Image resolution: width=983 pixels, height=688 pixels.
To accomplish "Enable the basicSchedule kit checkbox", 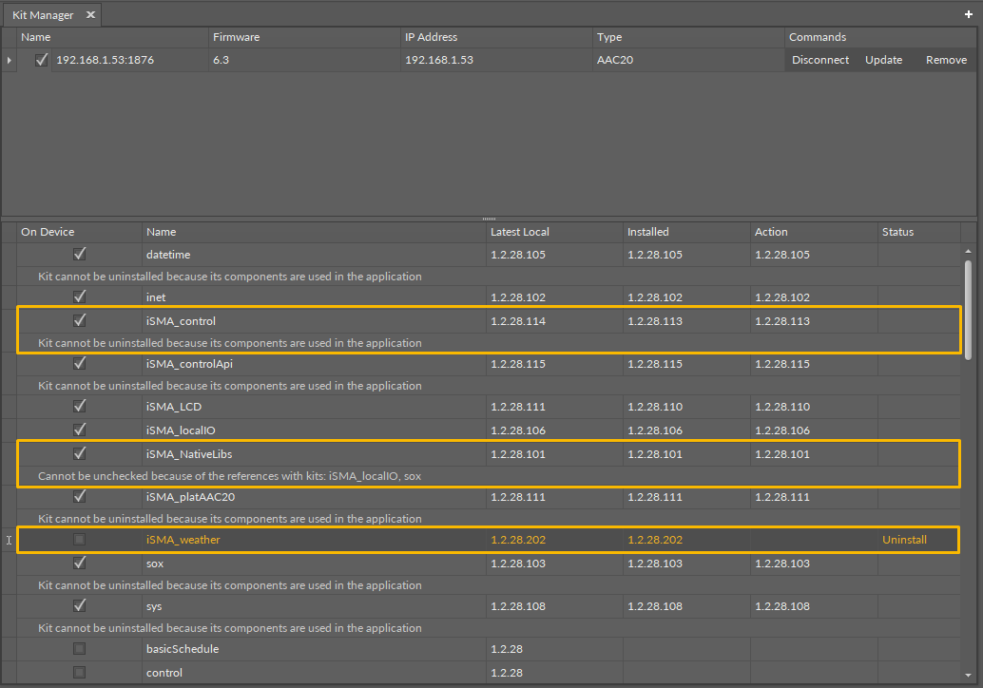I will (x=80, y=649).
